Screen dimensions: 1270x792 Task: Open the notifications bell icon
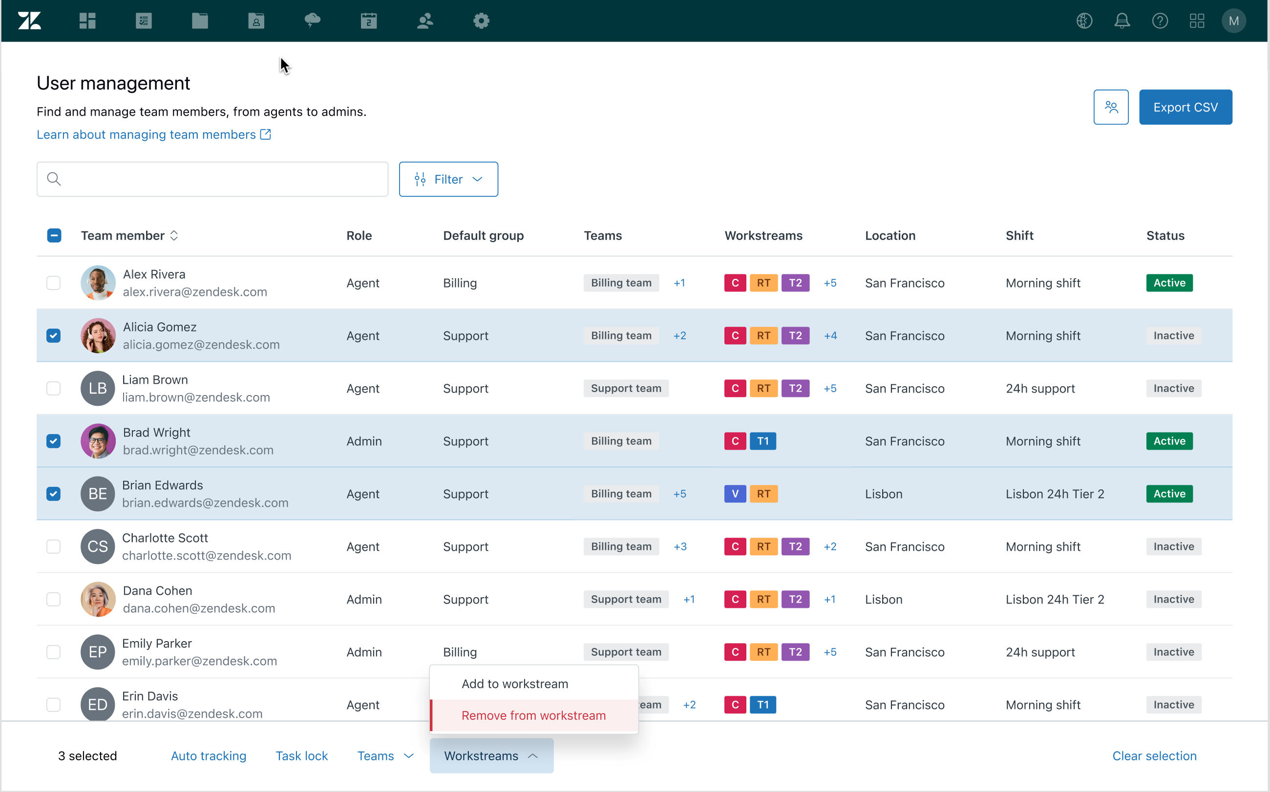click(x=1122, y=21)
